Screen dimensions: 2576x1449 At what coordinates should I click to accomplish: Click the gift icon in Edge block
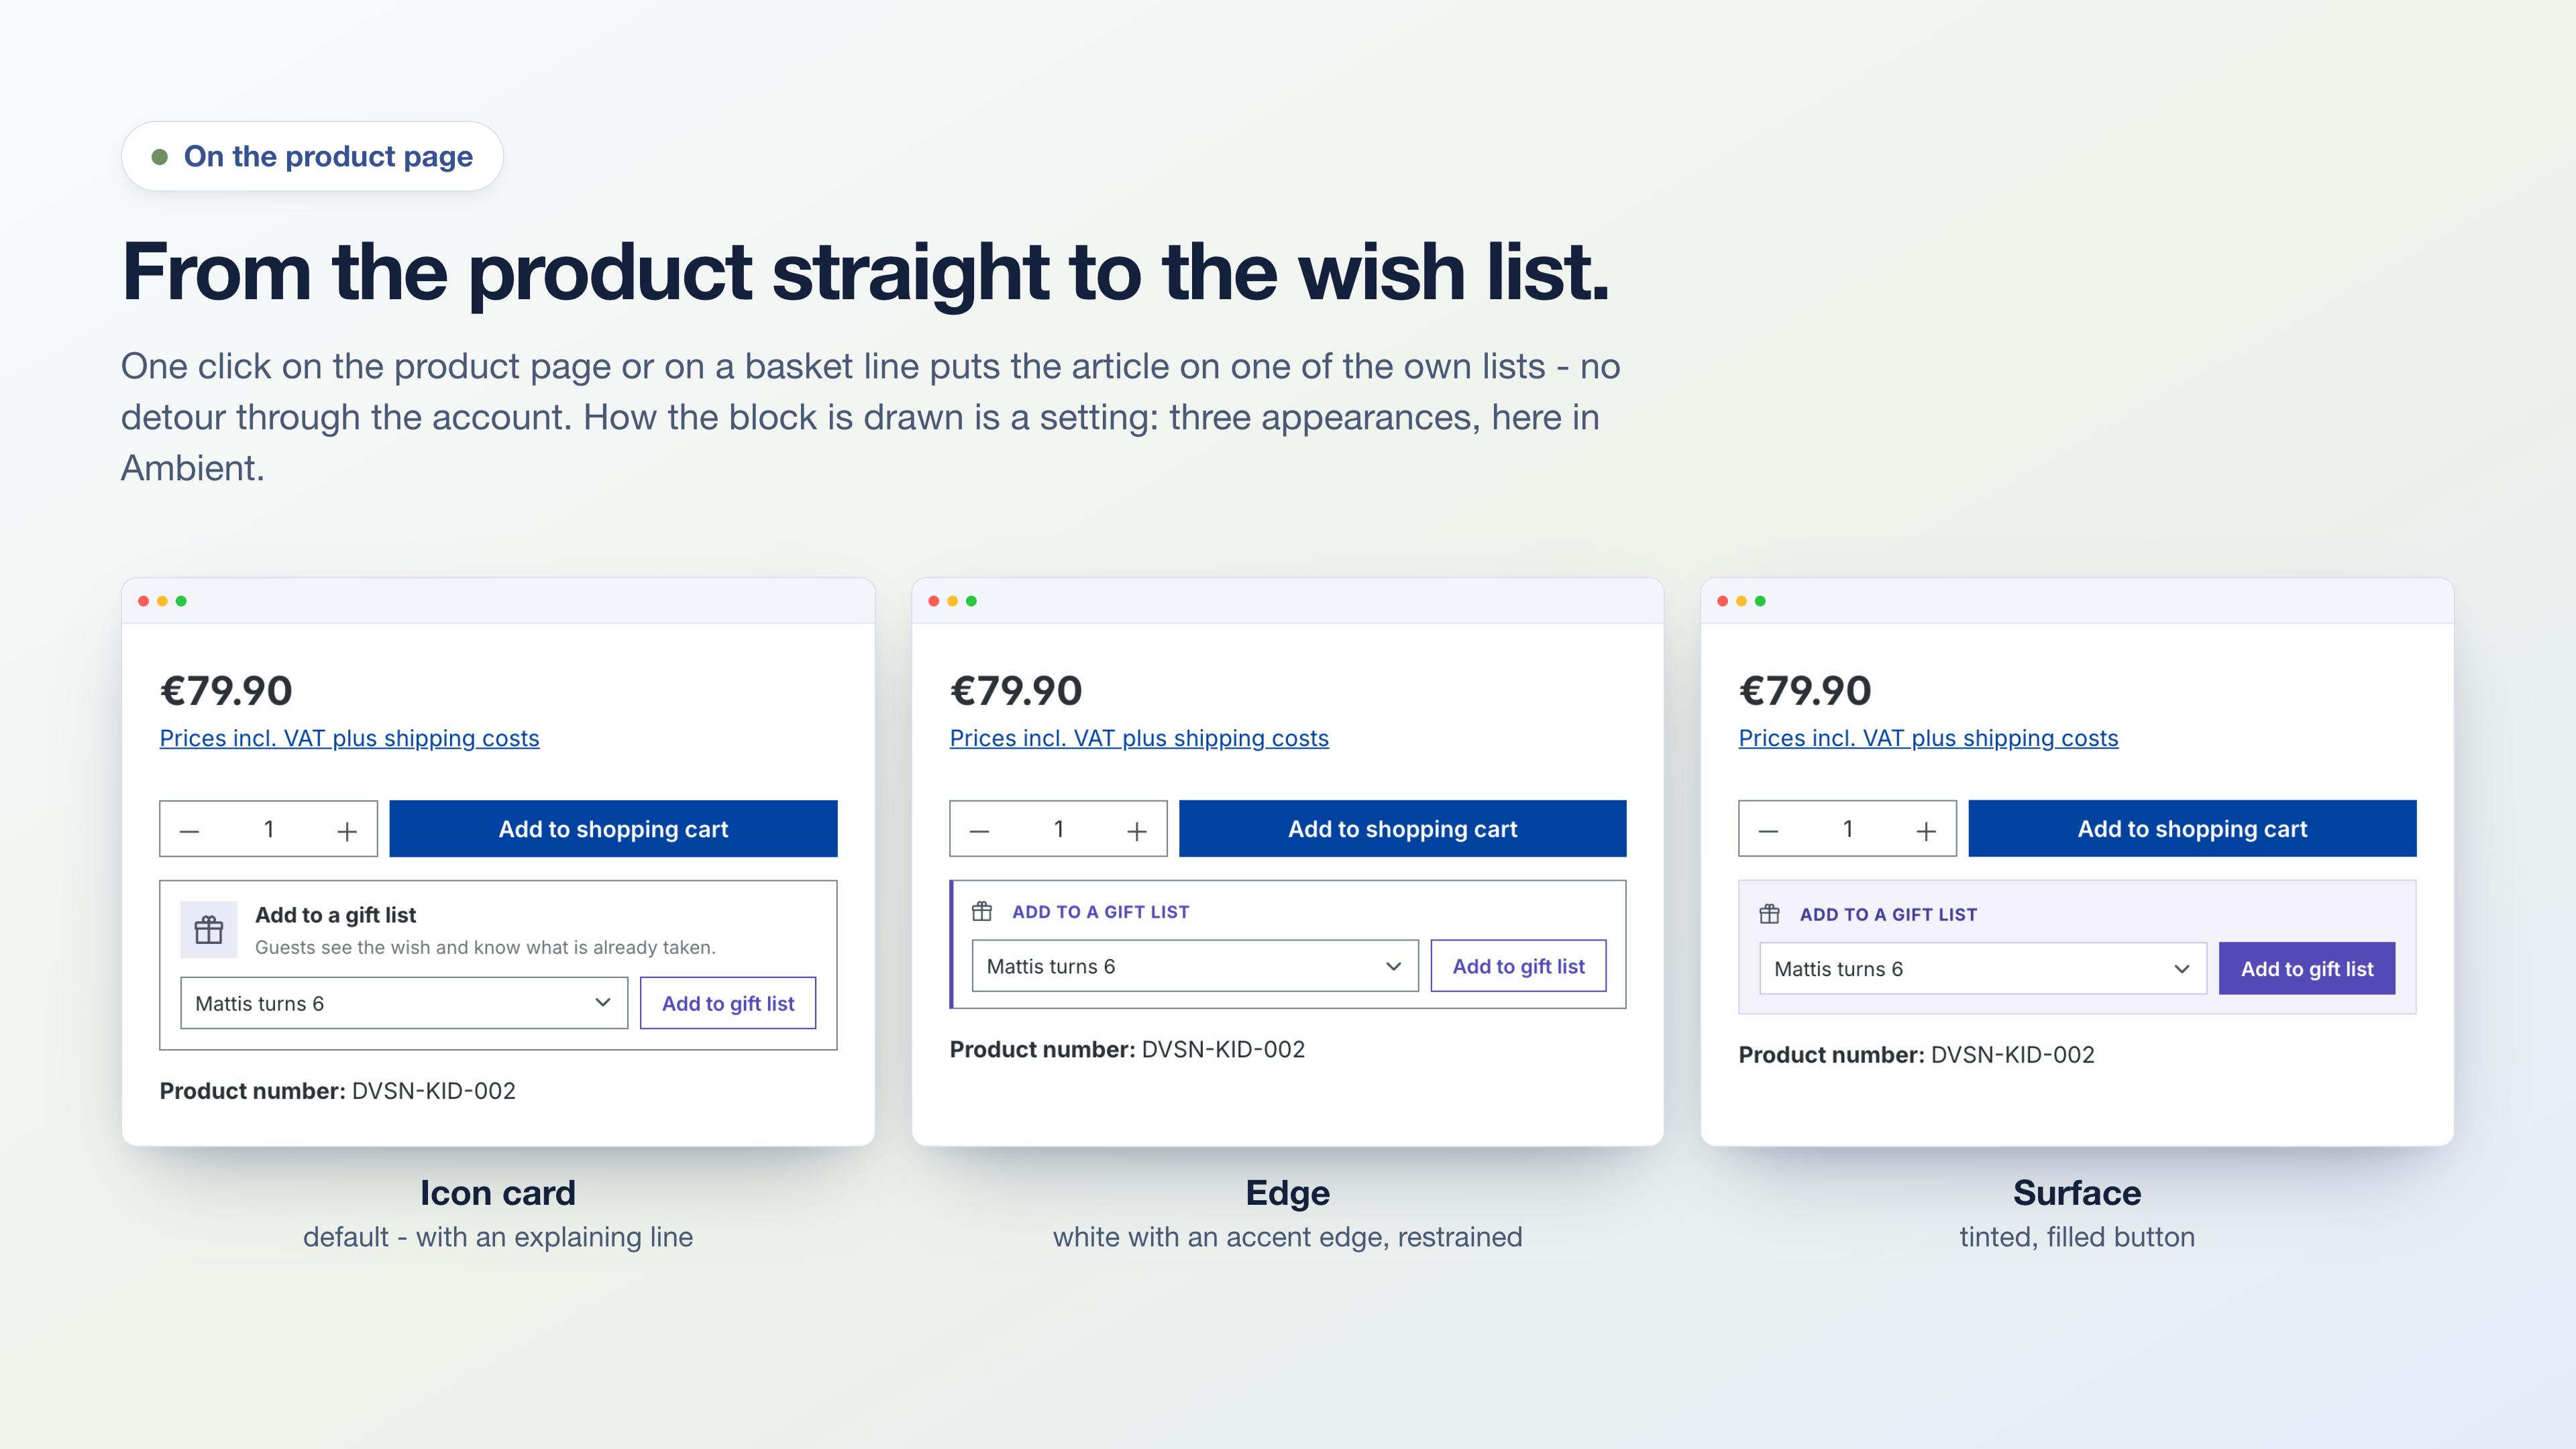click(982, 911)
